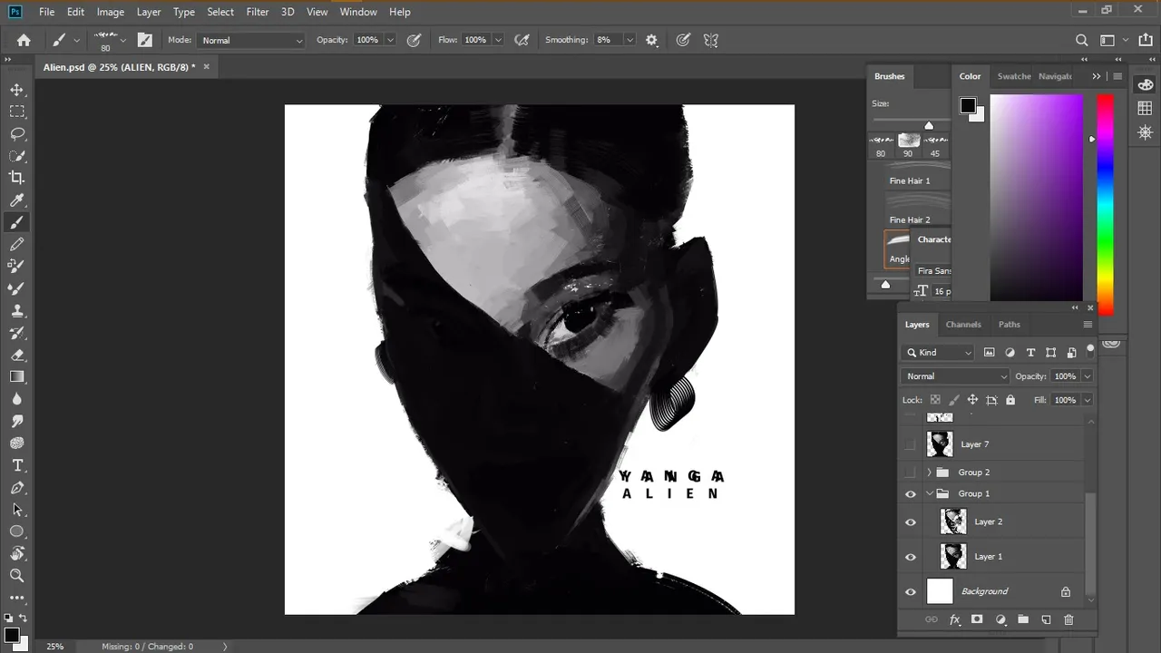
Task: Select the Blur tool
Action: click(17, 399)
